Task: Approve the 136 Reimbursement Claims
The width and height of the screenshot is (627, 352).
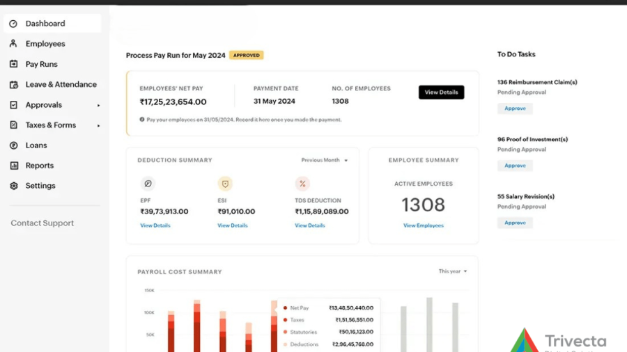Action: point(515,109)
